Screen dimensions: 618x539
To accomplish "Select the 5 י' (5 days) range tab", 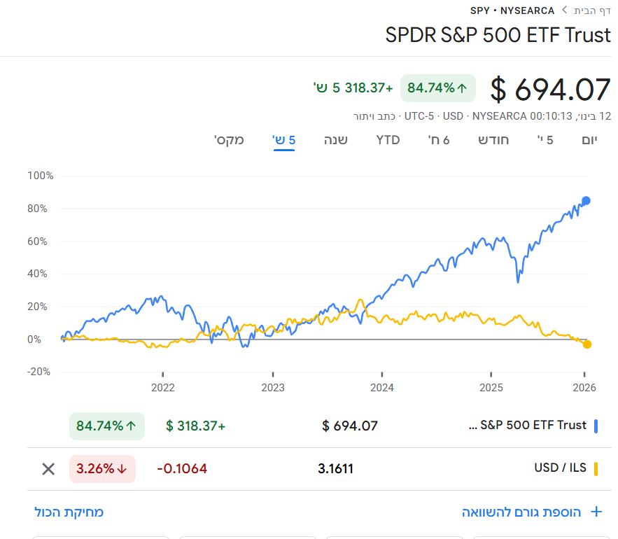I will pos(545,139).
